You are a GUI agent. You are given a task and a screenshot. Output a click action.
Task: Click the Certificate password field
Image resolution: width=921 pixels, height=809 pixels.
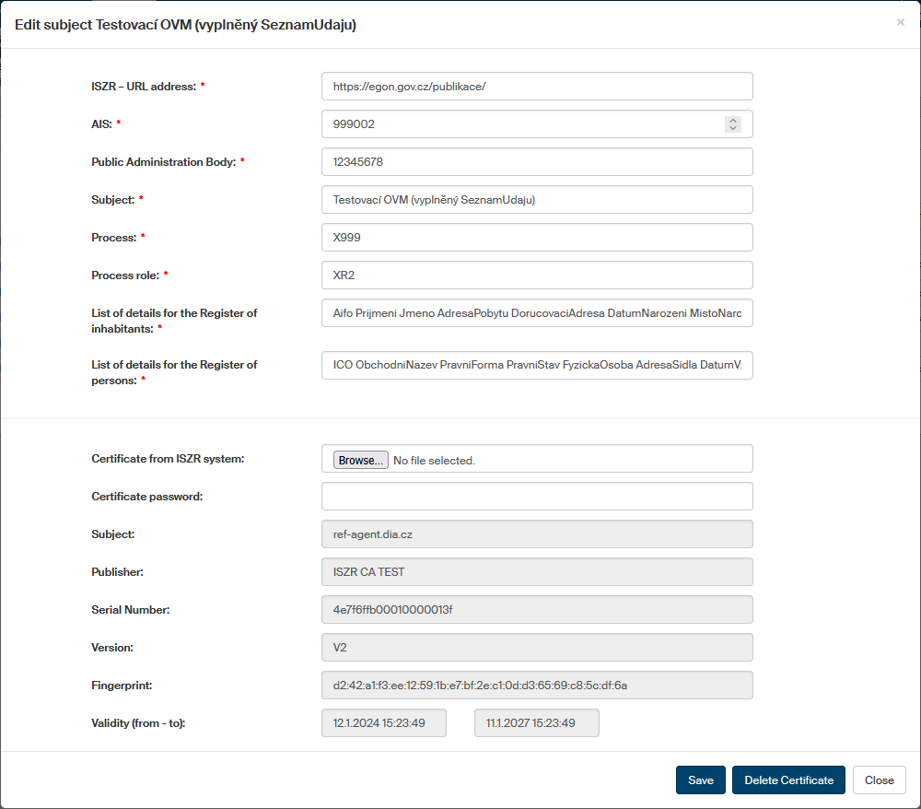tap(537, 497)
